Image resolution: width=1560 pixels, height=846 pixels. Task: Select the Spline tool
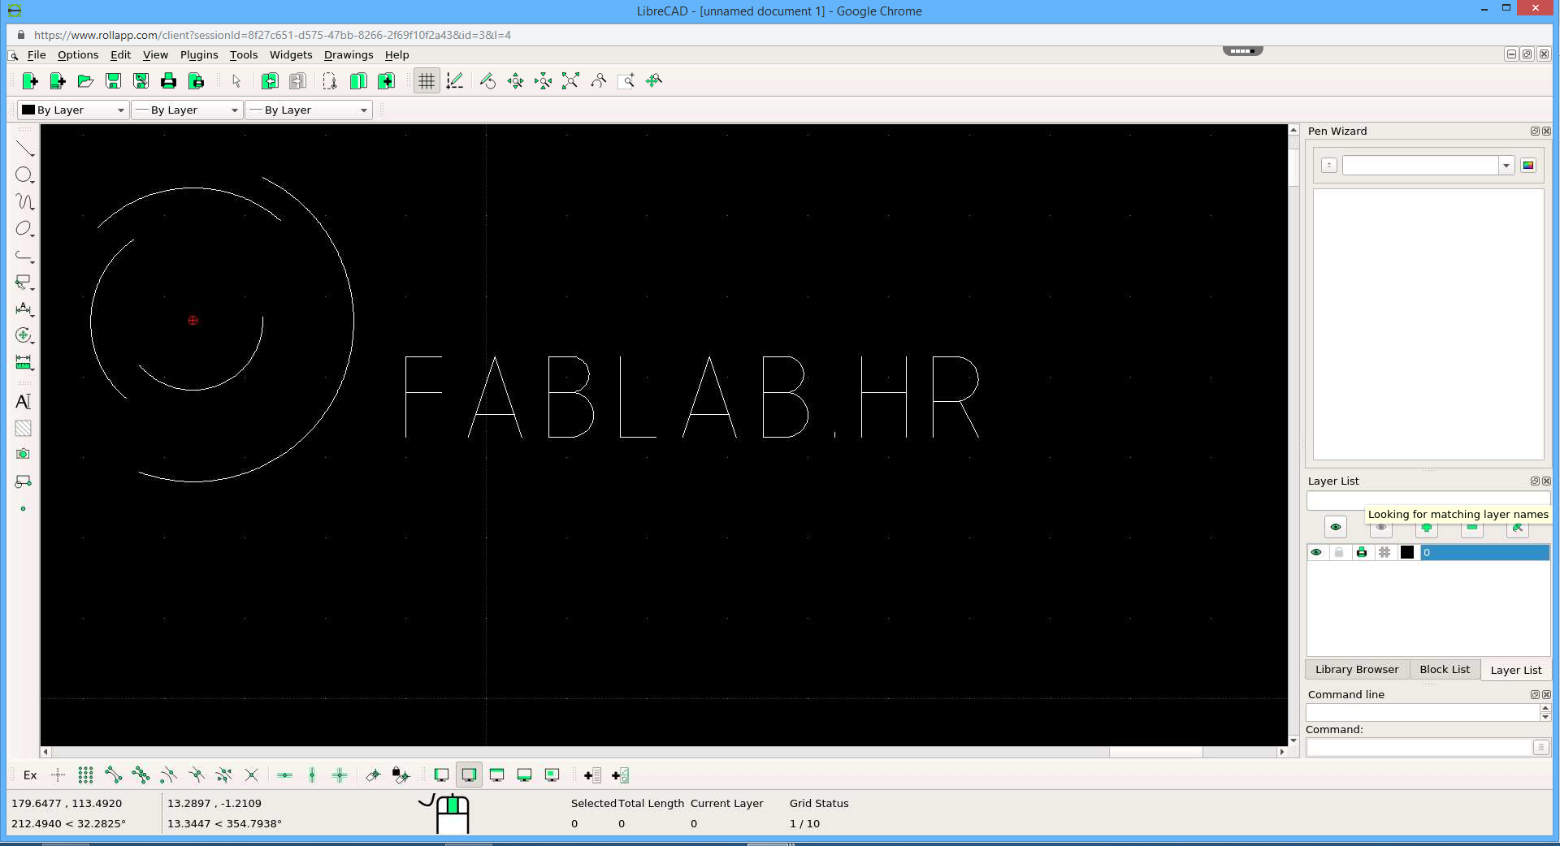23,202
